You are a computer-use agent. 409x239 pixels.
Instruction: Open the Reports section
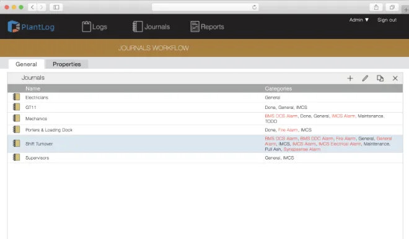pos(207,27)
